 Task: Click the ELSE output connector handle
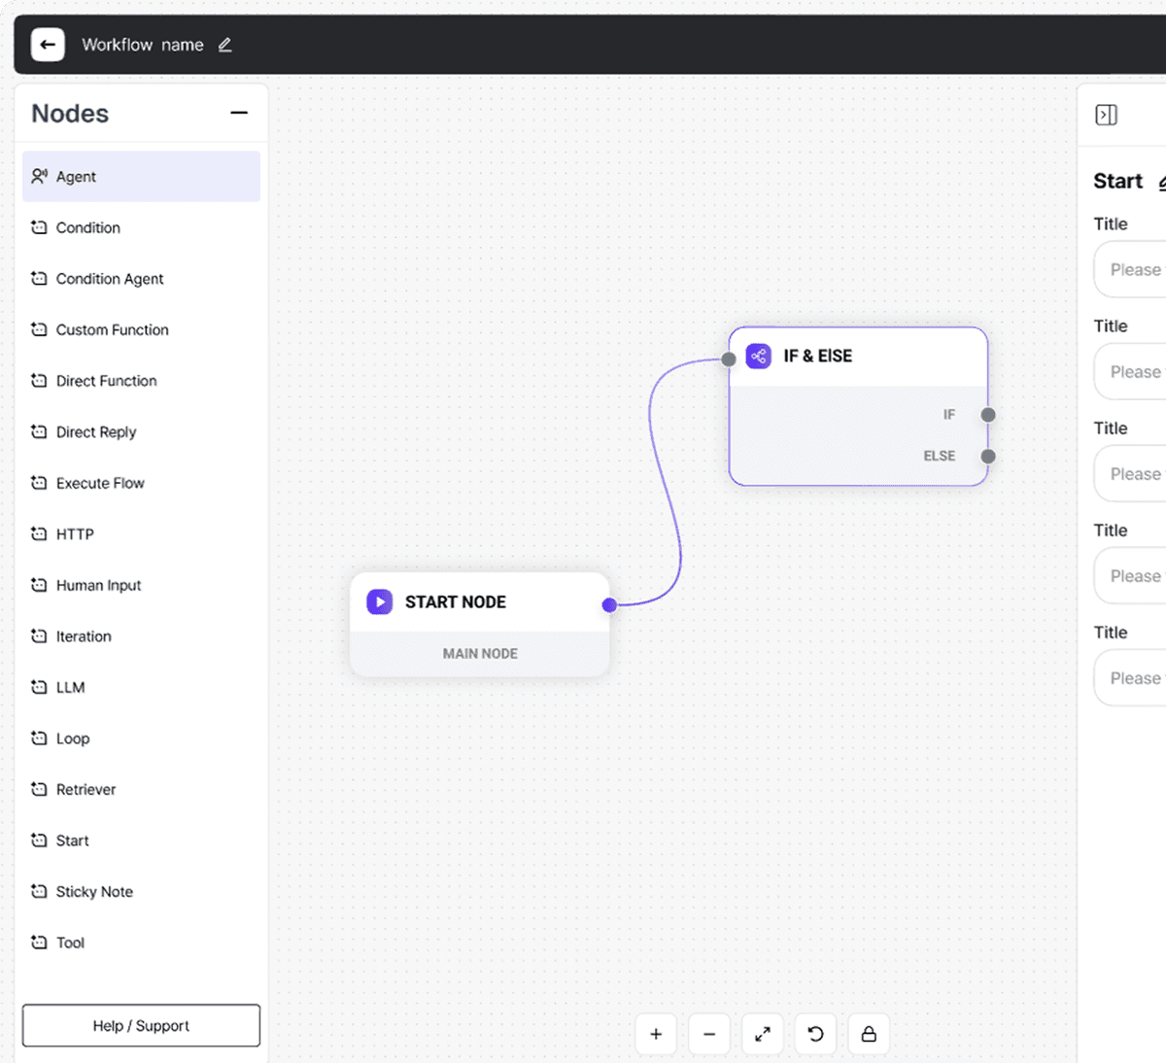[x=987, y=456]
